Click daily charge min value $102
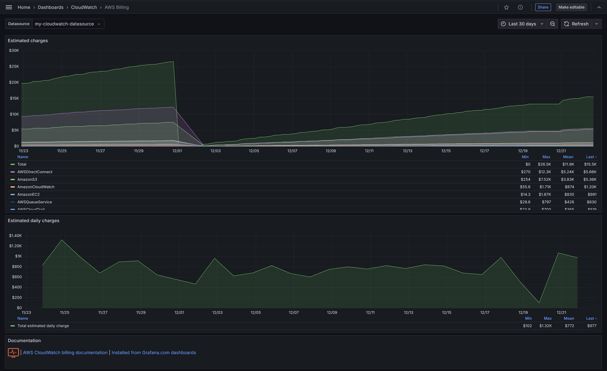Image resolution: width=607 pixels, height=371 pixels. click(527, 326)
